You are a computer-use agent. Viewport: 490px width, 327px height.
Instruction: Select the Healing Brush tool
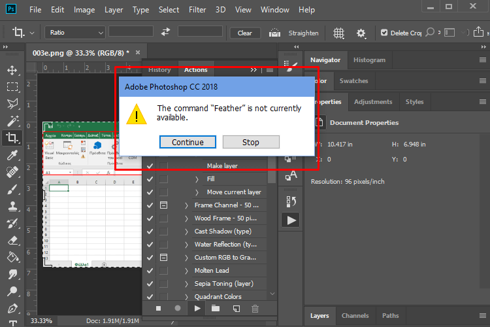point(12,172)
